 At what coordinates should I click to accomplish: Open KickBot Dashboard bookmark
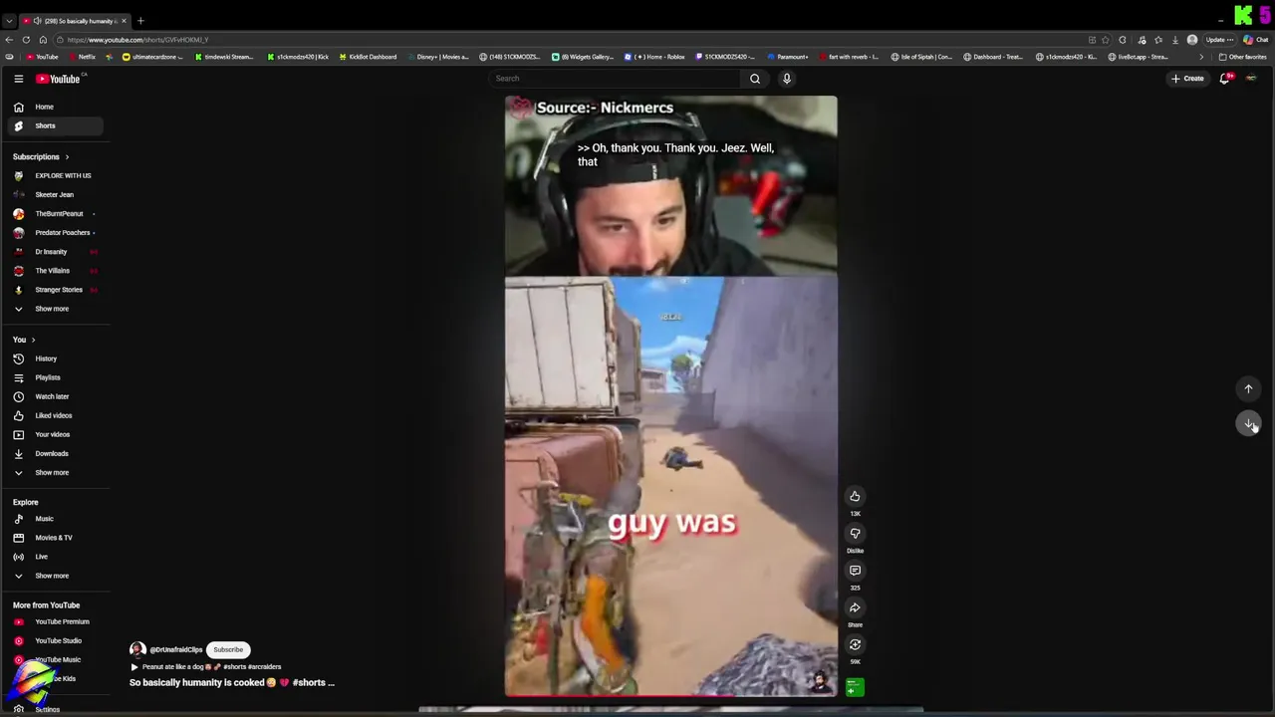(368, 57)
